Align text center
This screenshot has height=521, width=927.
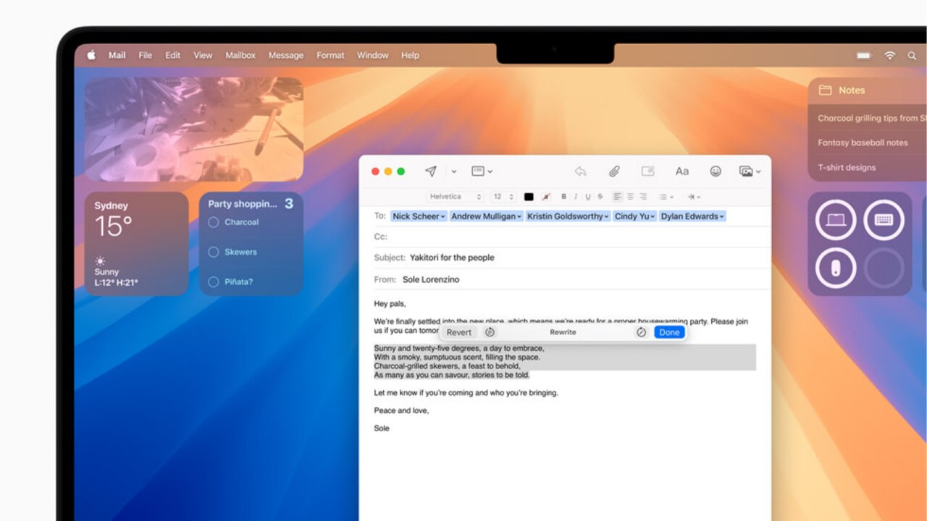(630, 197)
